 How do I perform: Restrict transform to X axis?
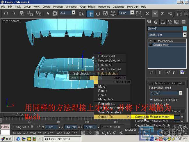click(147, 14)
